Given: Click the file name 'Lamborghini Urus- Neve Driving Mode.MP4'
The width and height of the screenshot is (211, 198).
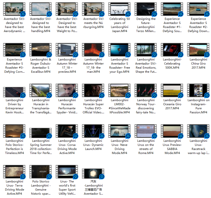Looking at the screenshot, I should pos(119,147).
